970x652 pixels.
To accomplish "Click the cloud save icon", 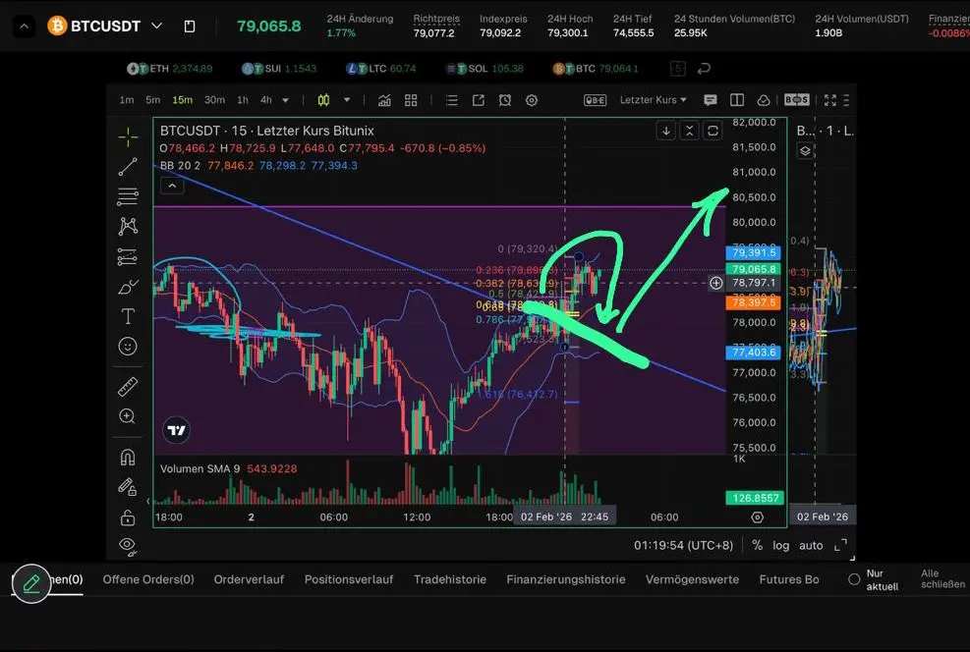I will click(764, 100).
